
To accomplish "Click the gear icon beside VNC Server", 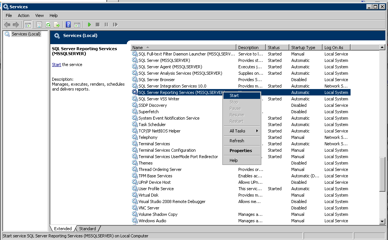I will 135,208.
